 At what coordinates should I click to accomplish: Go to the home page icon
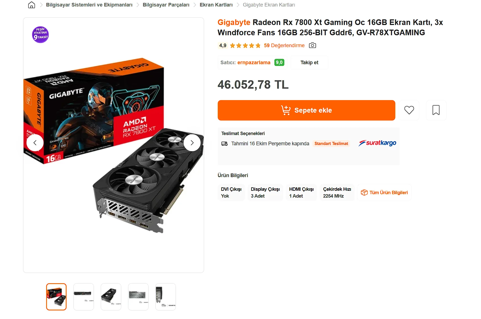(x=32, y=5)
